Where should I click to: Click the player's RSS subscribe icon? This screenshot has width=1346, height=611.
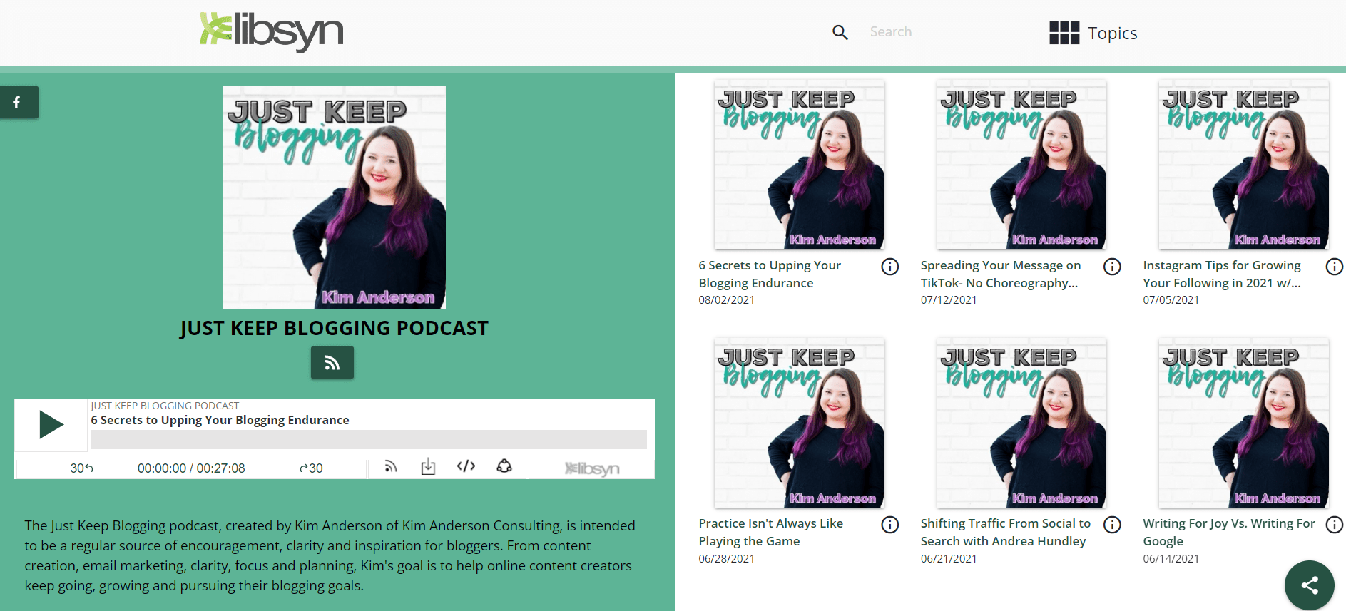[x=390, y=466]
